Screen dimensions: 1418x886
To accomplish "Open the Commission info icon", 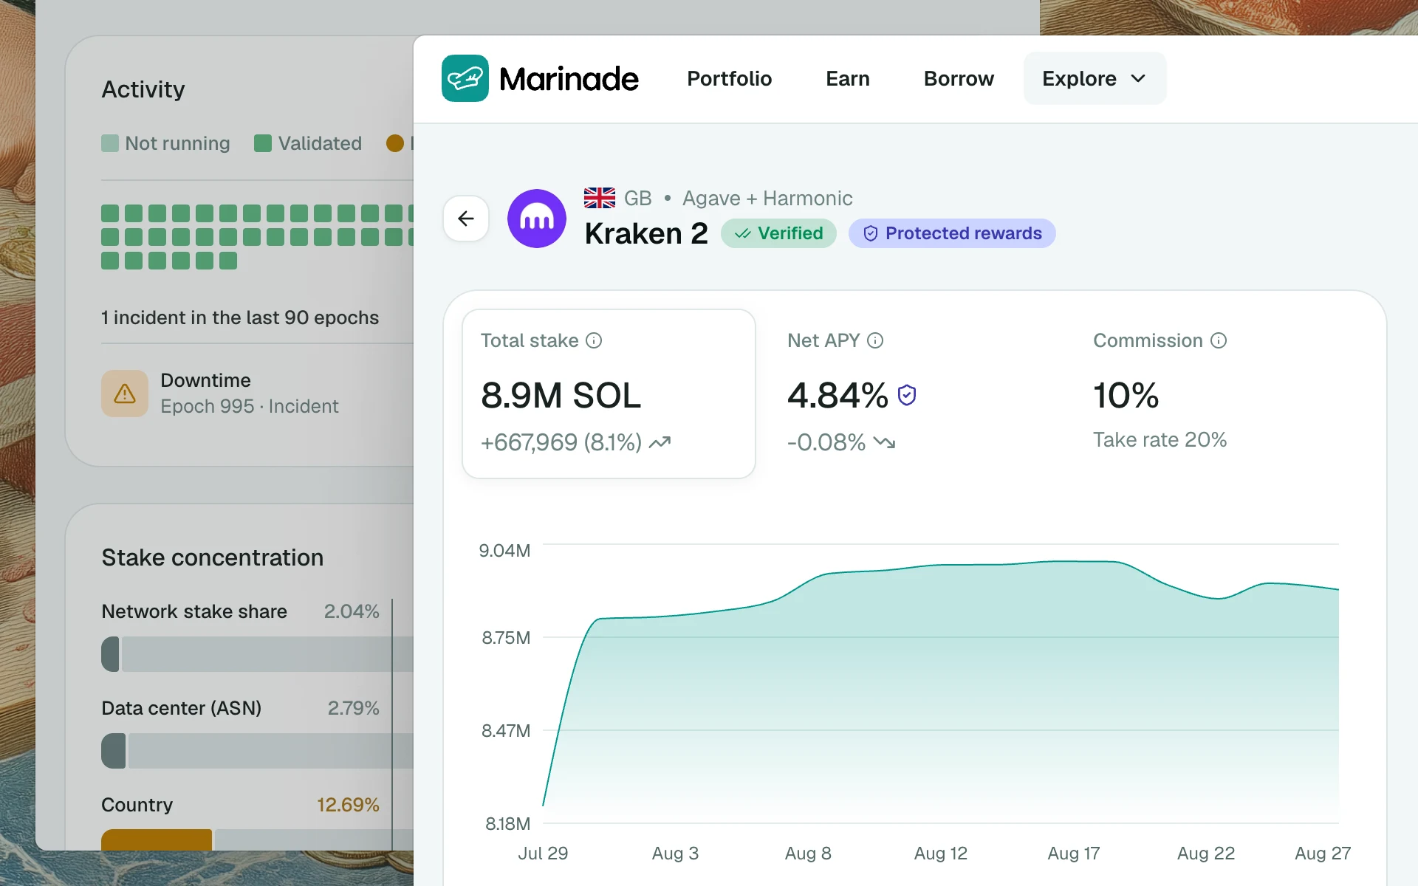I will [1219, 340].
